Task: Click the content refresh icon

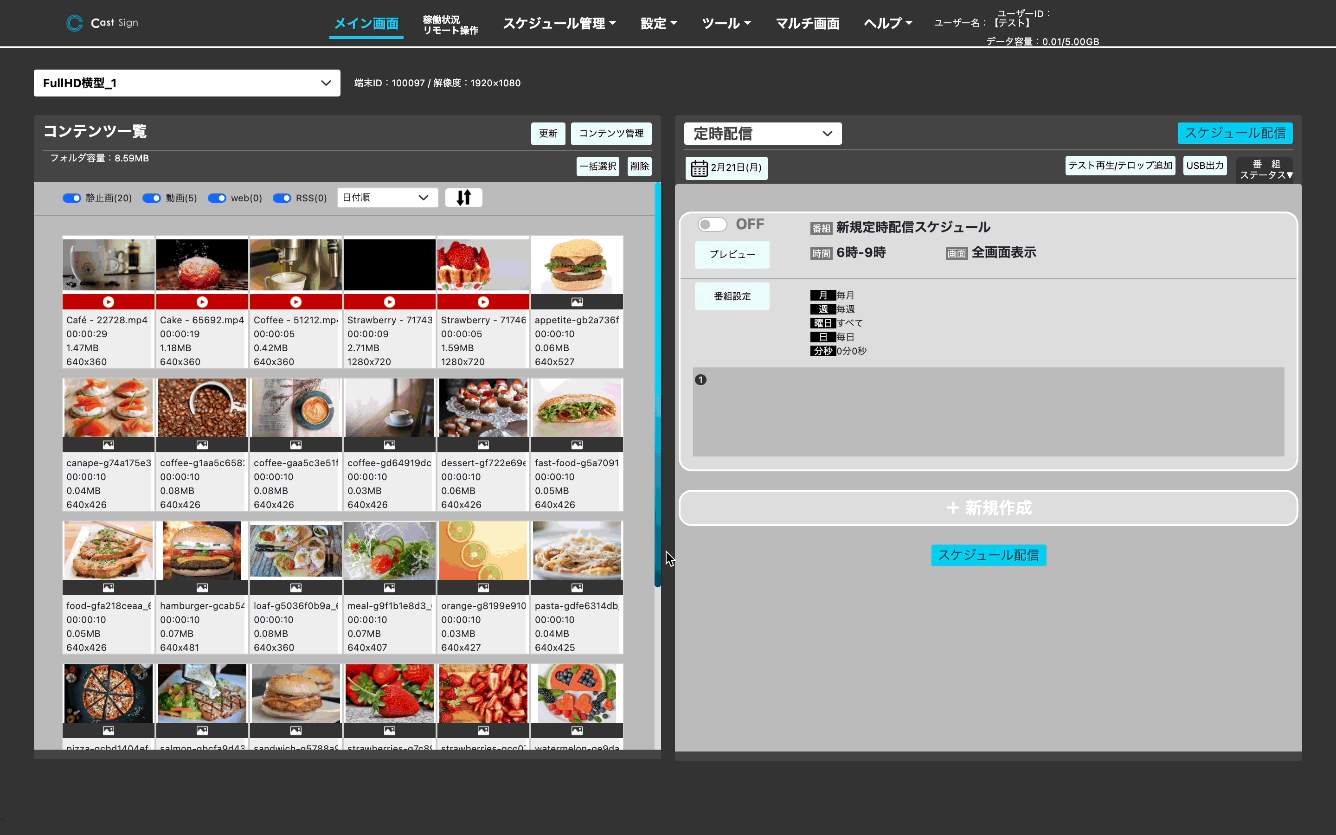Action: point(547,134)
